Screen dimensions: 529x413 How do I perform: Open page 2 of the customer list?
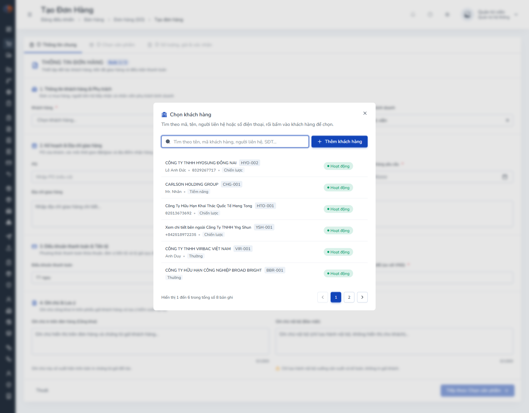point(349,297)
